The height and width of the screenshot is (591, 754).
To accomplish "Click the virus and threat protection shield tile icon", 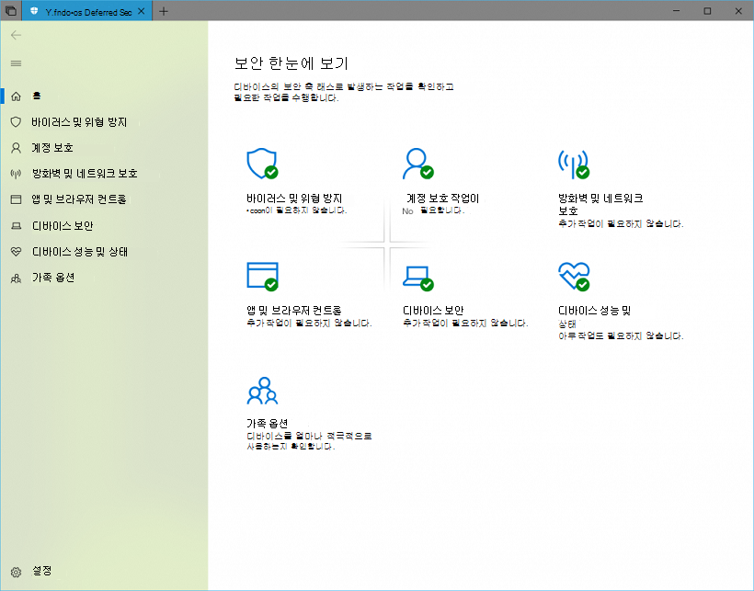I will pyautogui.click(x=261, y=164).
